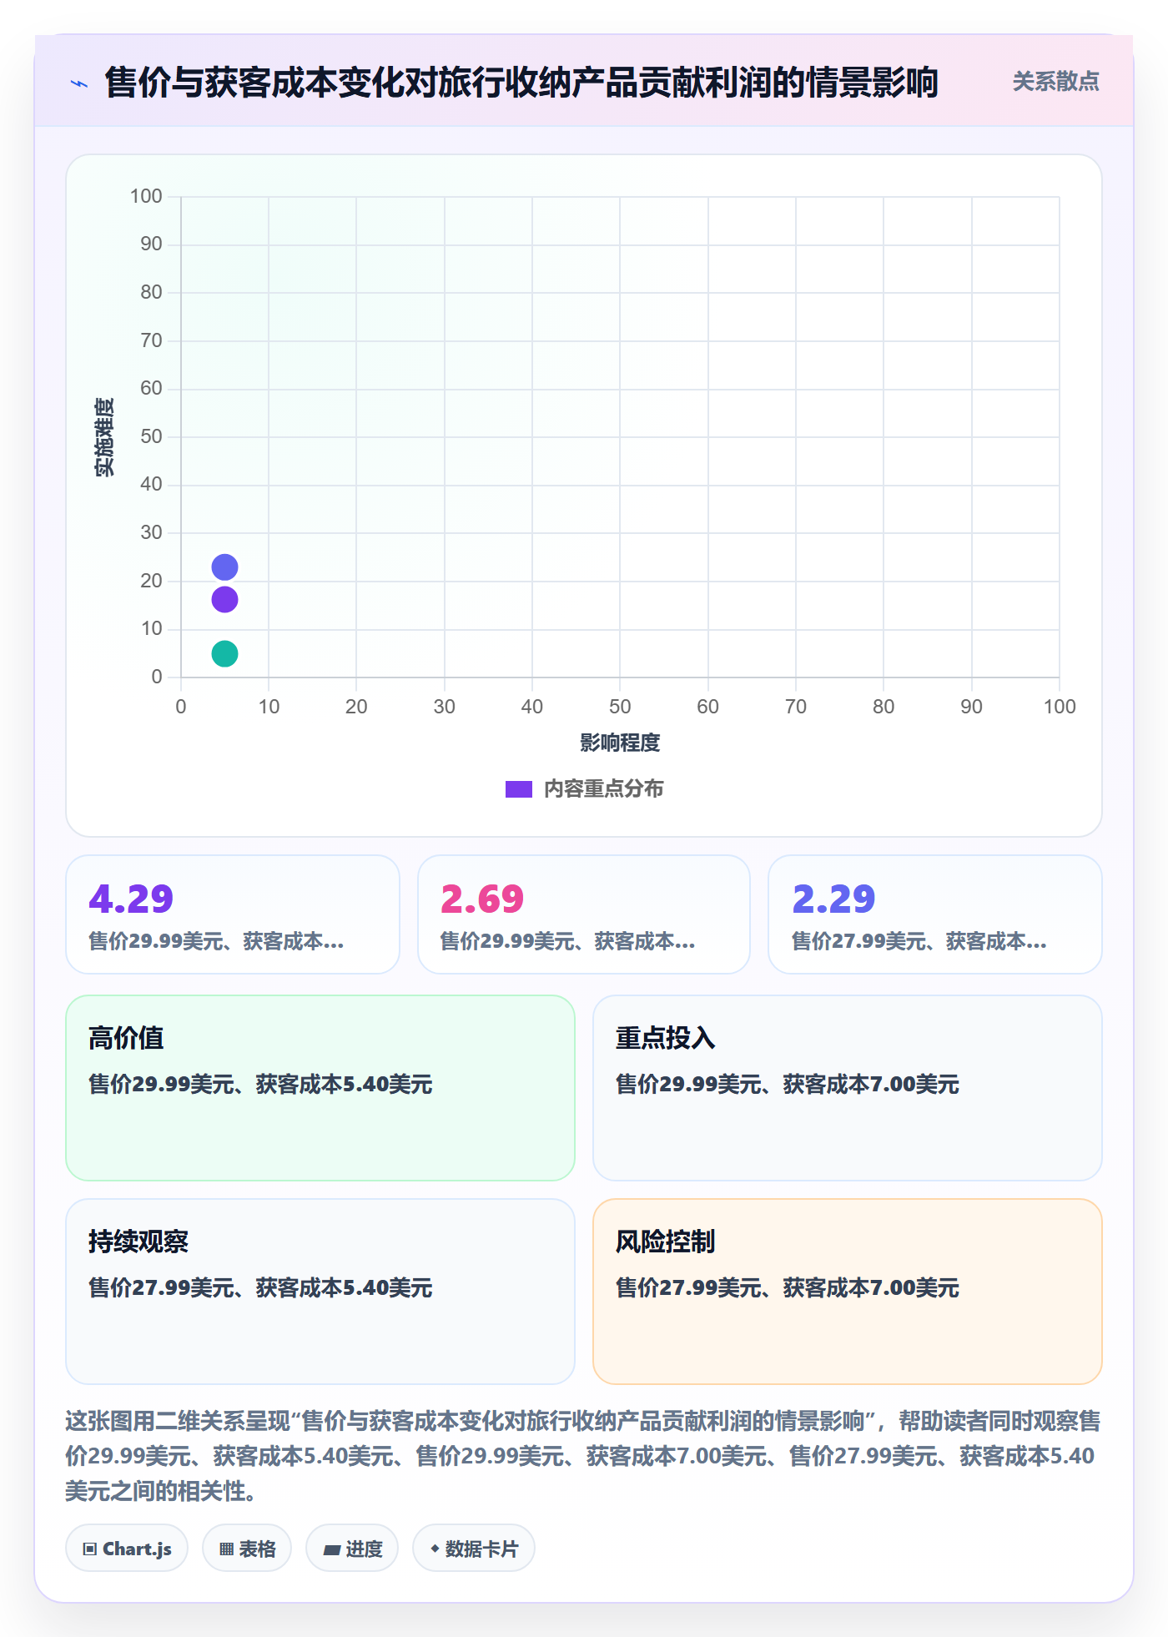
Task: Open the 2.29 data card
Action: click(935, 914)
